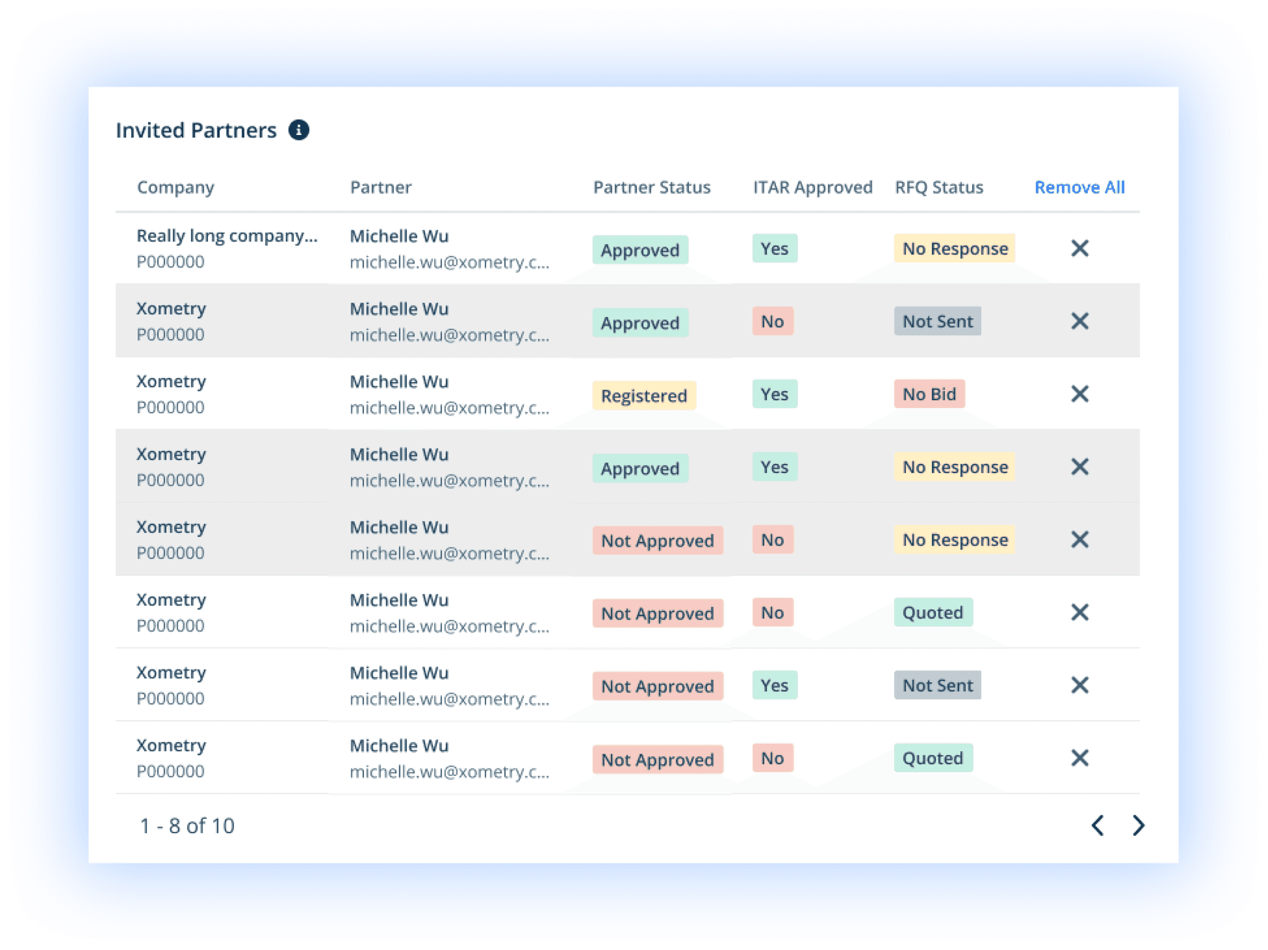Select the Really long company name

227,236
